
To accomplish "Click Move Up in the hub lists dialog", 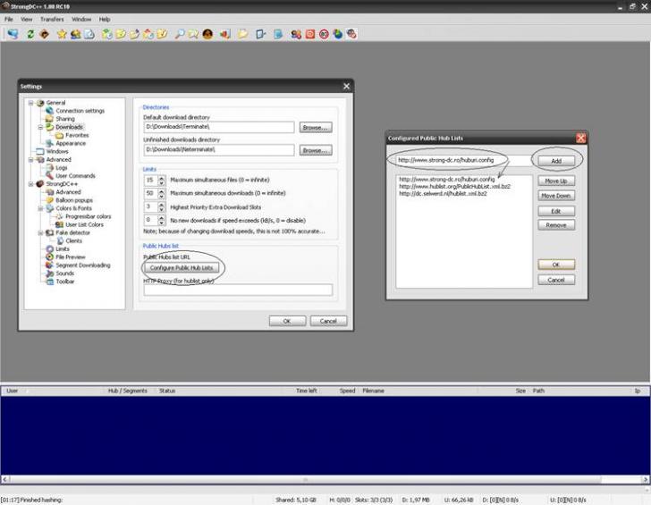I will (556, 181).
